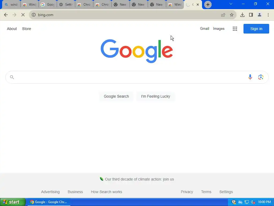Start voice search with microphone

coord(250,77)
